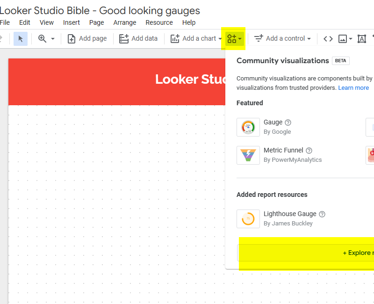Open the zoom dropdown arrow
The height and width of the screenshot is (304, 374).
[x=53, y=39]
